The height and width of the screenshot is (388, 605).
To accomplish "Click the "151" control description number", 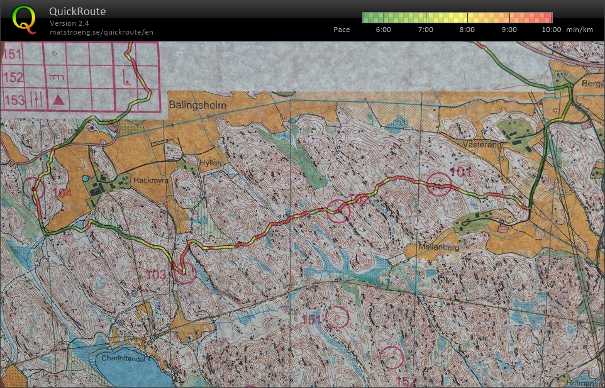I will point(12,54).
